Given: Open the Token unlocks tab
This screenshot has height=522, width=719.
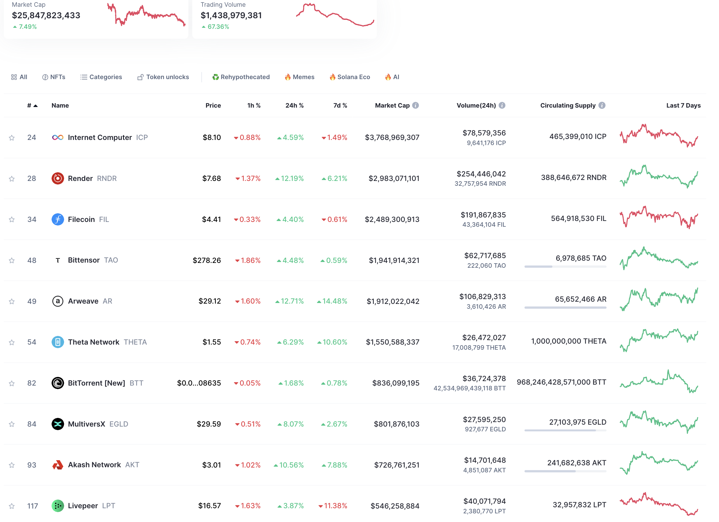Looking at the screenshot, I should (x=163, y=77).
